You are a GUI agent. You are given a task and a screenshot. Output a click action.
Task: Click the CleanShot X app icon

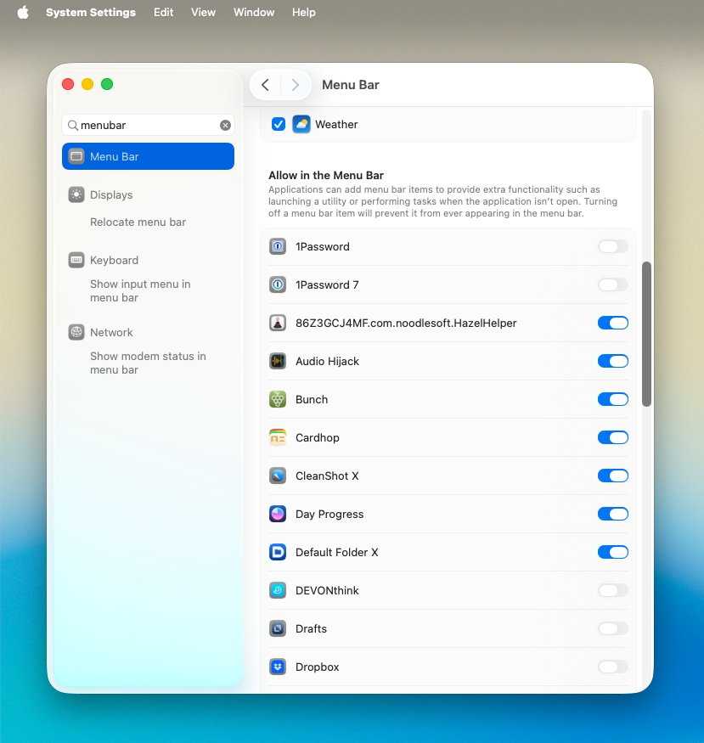[x=278, y=476]
